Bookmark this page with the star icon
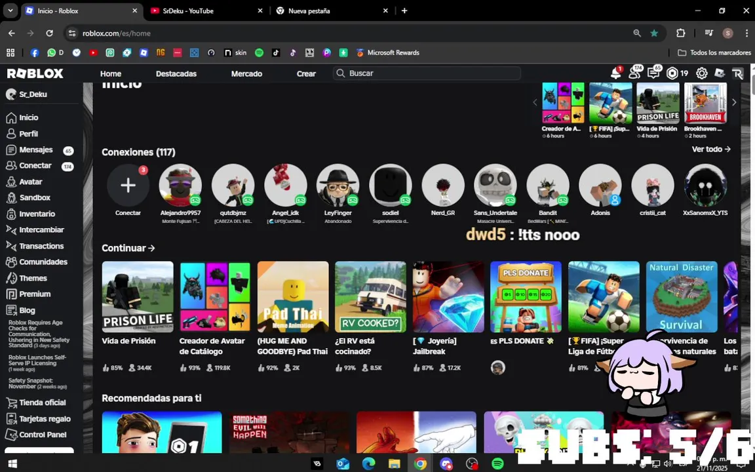The image size is (755, 472). tap(654, 33)
